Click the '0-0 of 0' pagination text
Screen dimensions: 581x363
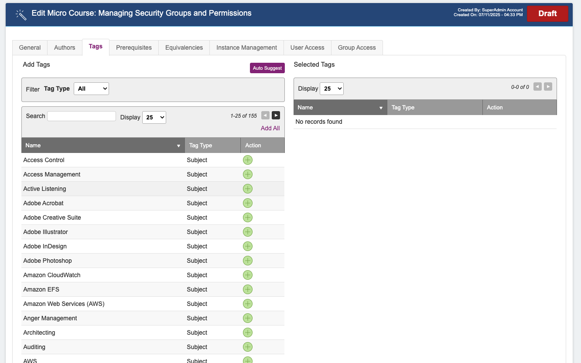pos(520,87)
